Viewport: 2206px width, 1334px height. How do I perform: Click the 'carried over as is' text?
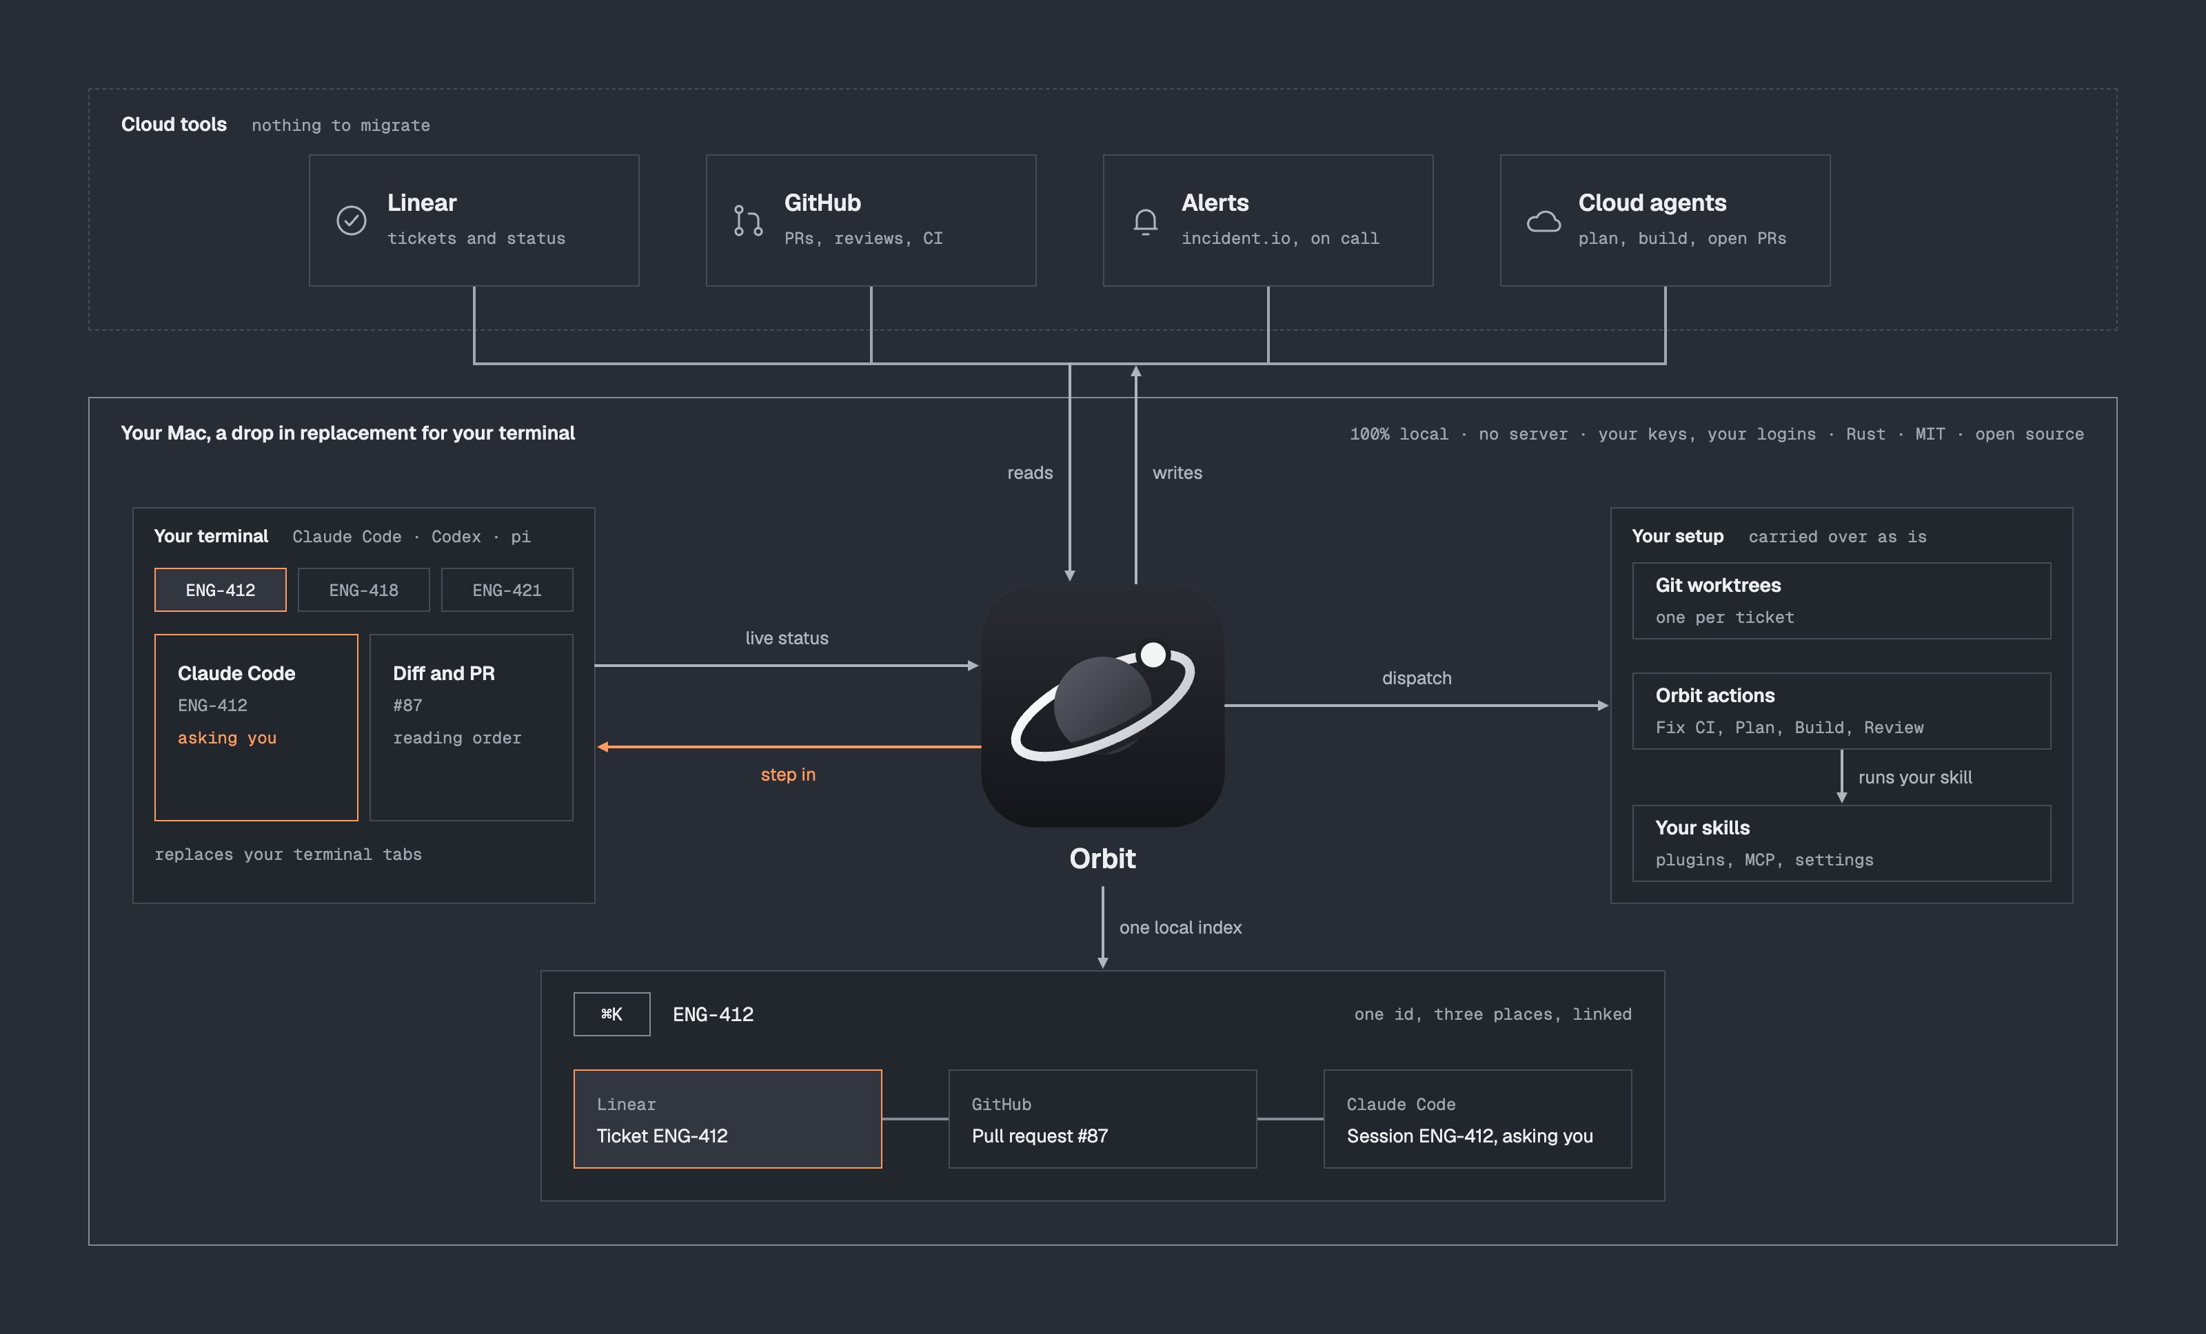[x=1837, y=537]
